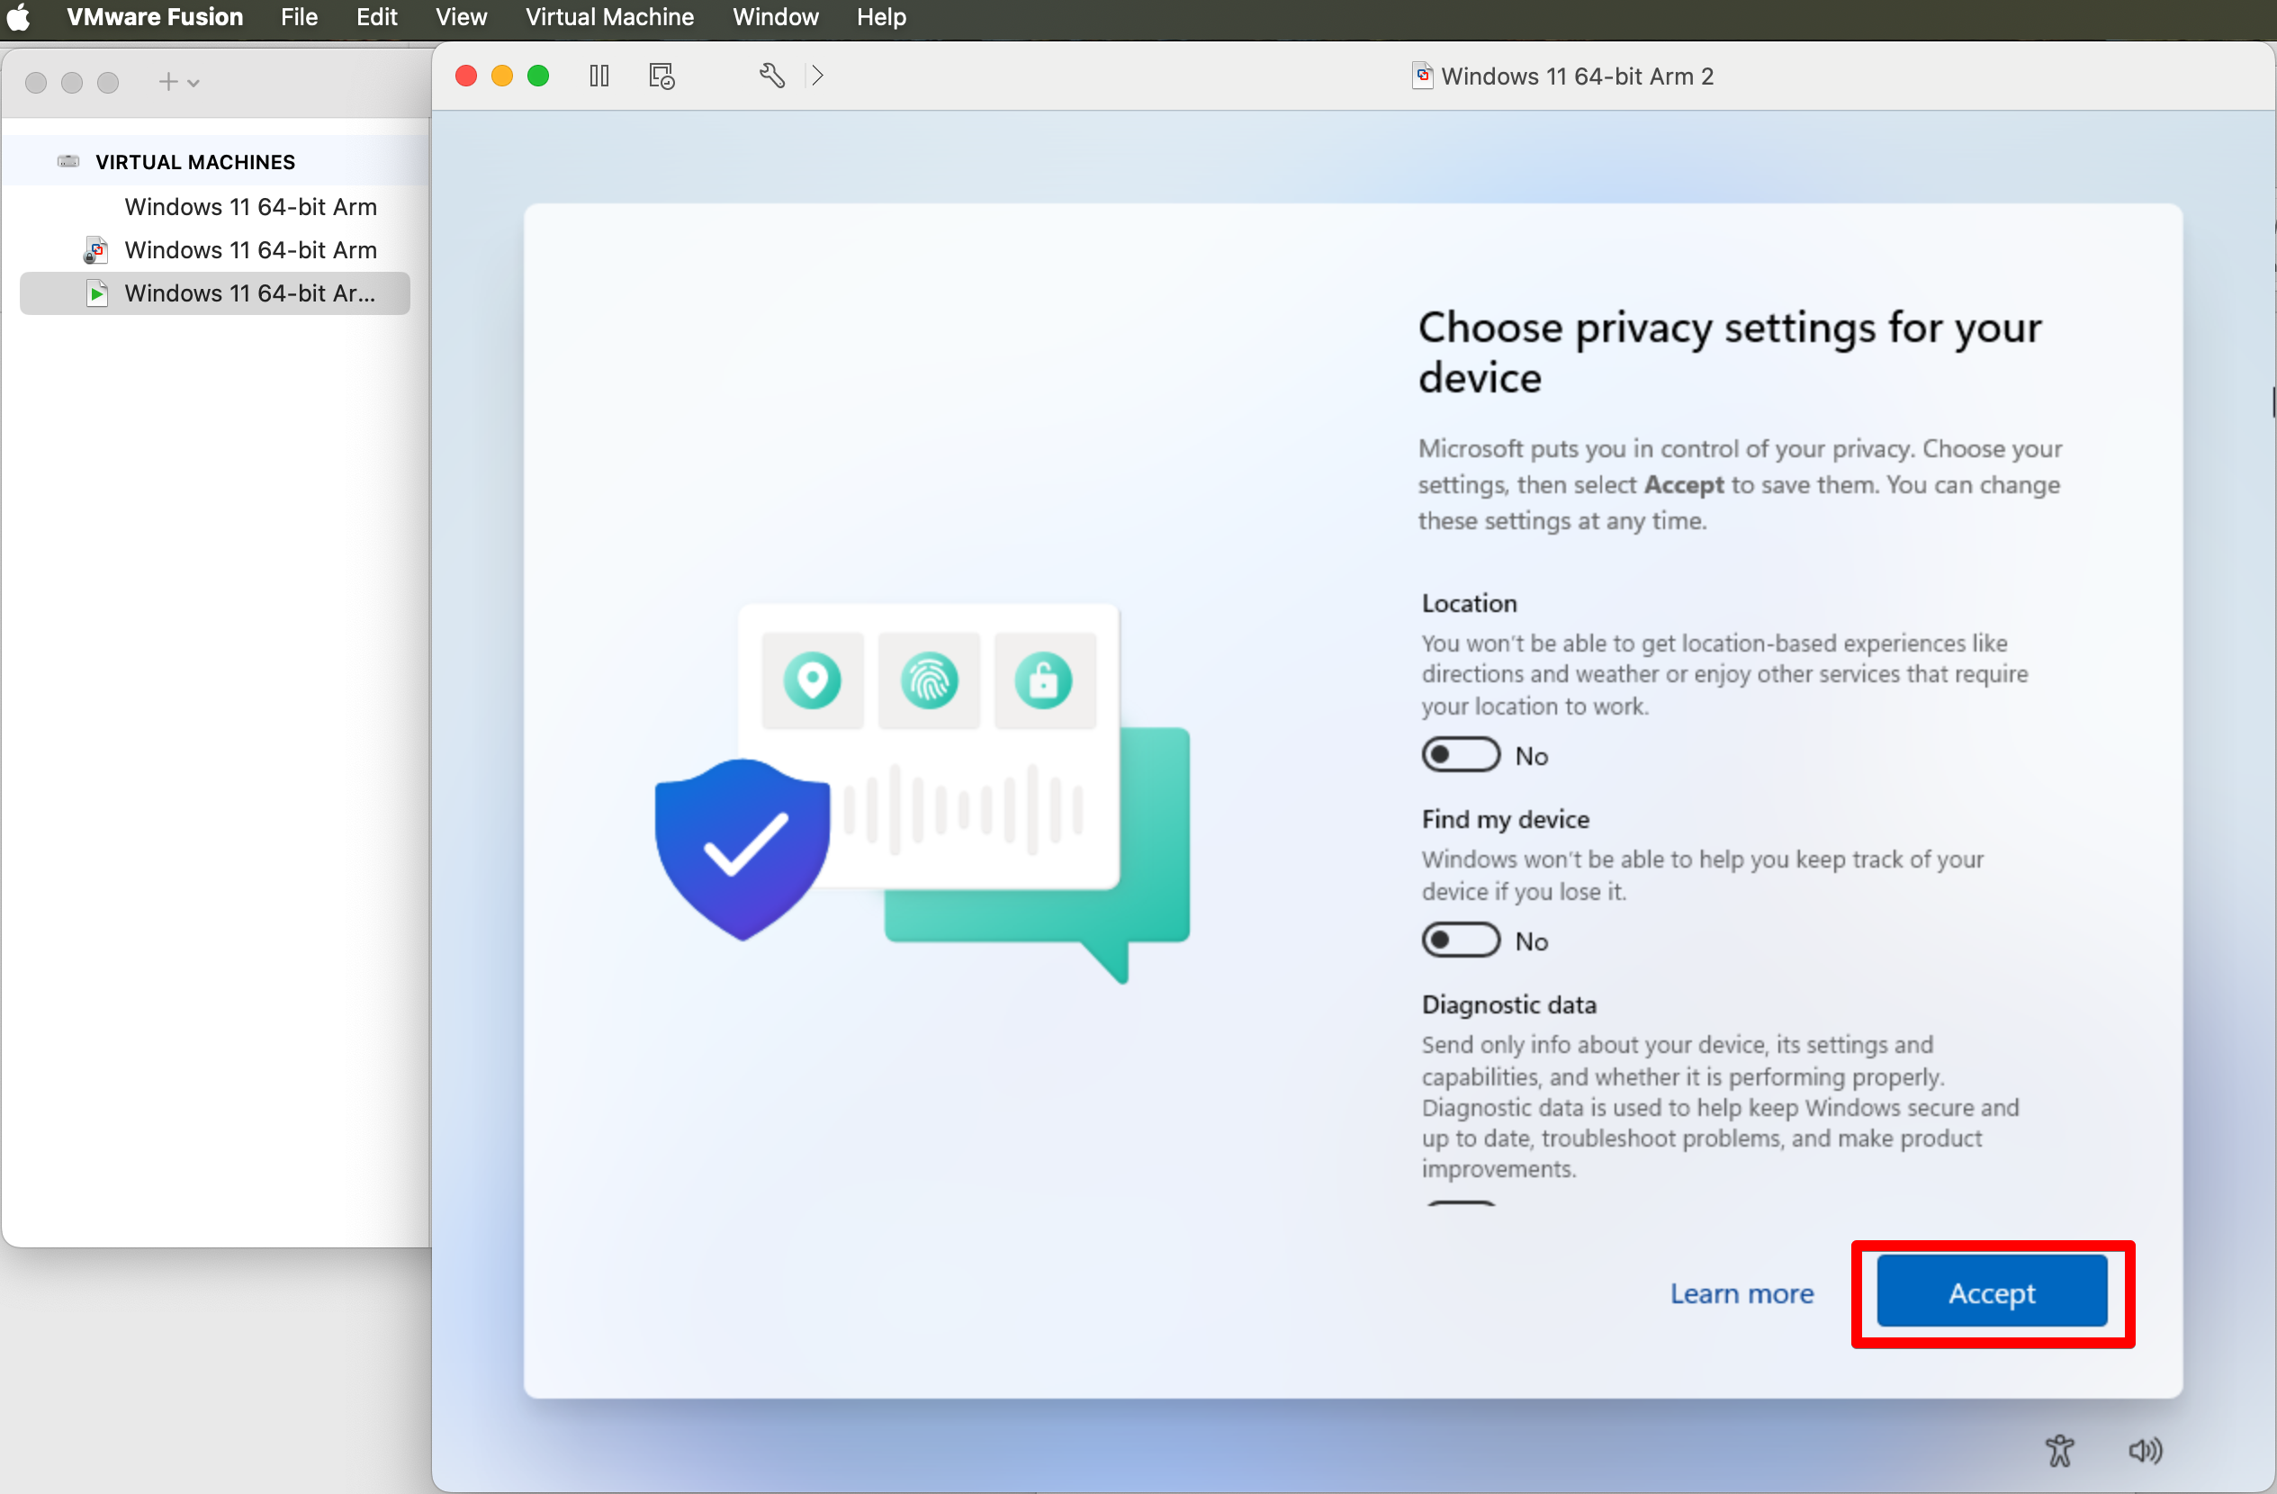The image size is (2277, 1494).
Task: Open the Apple menu
Action: point(19,17)
